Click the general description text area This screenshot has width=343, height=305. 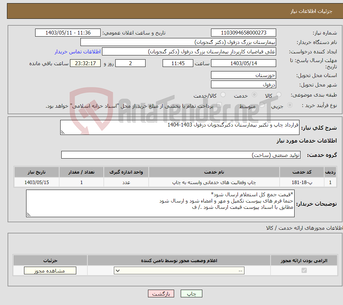[x=180, y=128]
